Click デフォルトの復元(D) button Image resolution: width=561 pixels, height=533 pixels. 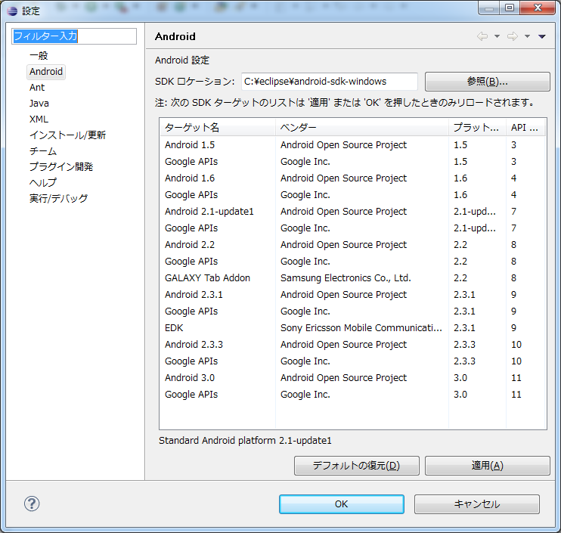[356, 466]
